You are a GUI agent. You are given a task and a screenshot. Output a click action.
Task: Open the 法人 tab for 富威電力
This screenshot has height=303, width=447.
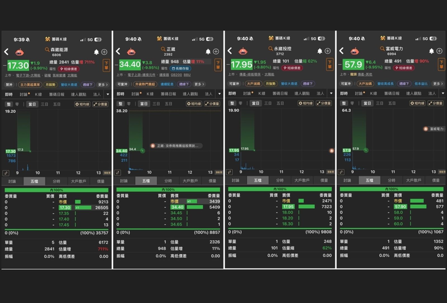point(432,93)
